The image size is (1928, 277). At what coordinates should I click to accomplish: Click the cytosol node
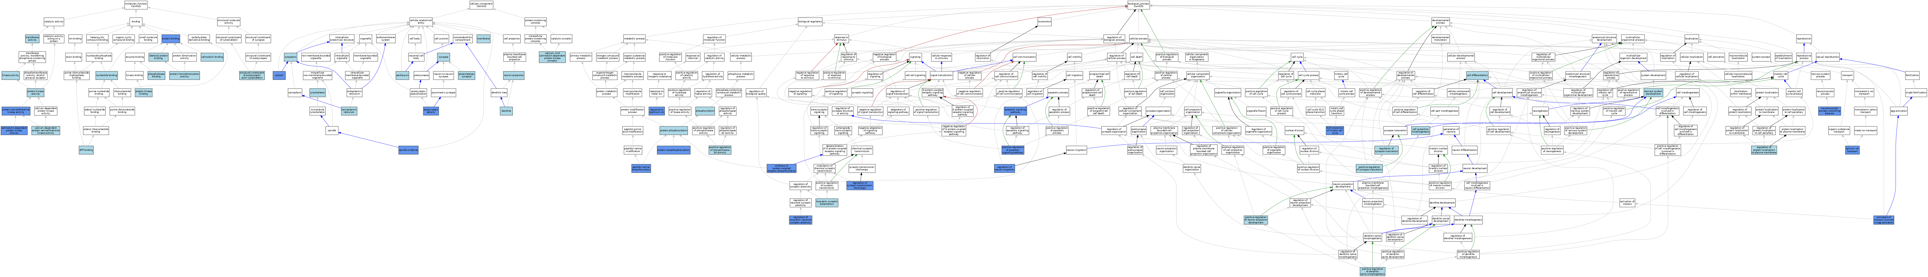point(279,76)
